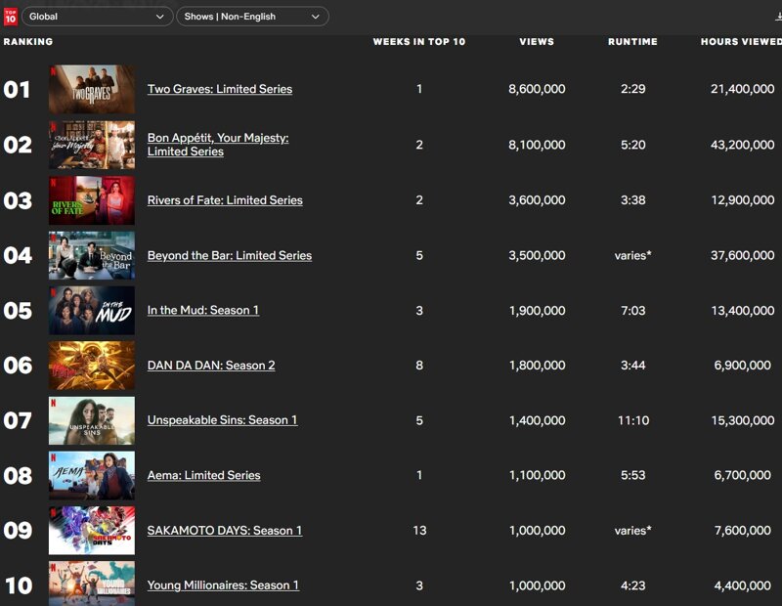The height and width of the screenshot is (606, 782).
Task: Click the 3,600,000 views value
Action: click(537, 200)
